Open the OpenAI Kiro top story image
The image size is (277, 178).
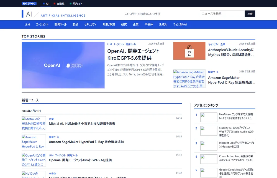pos(63,65)
